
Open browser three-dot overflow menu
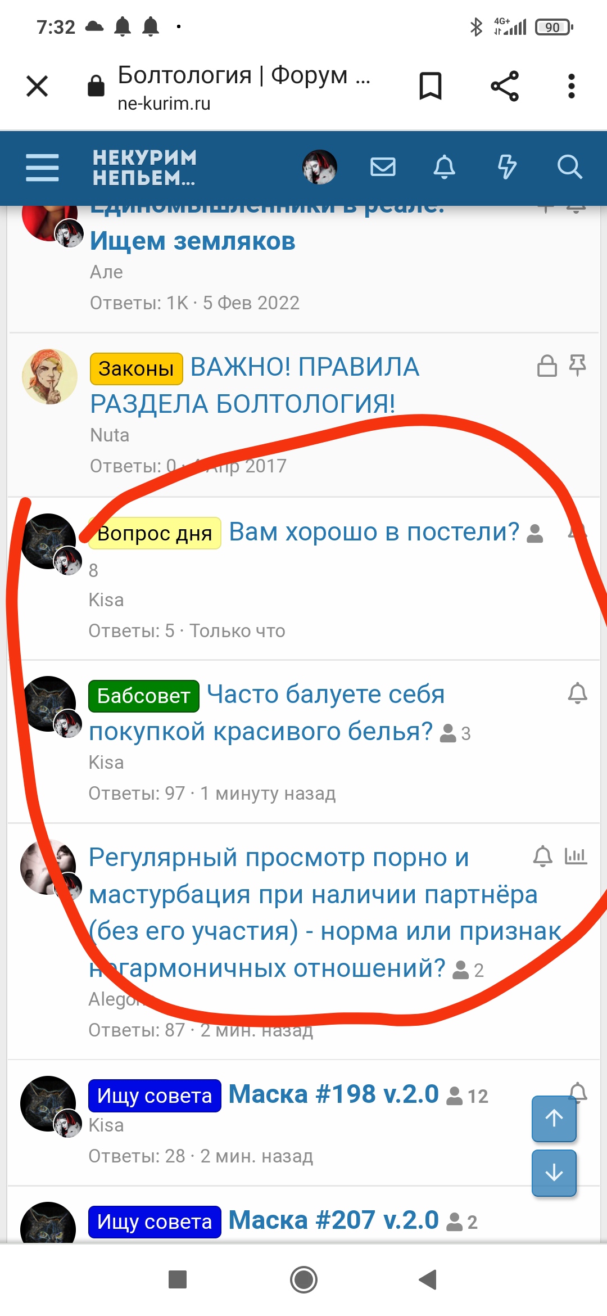(x=572, y=86)
